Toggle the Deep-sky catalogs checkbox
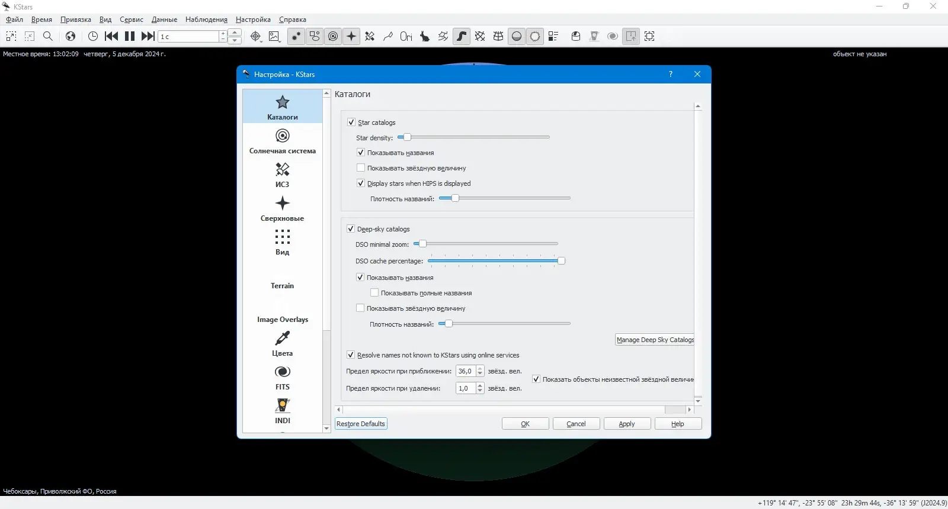Screen dimensions: 948x509 pyautogui.click(x=351, y=229)
